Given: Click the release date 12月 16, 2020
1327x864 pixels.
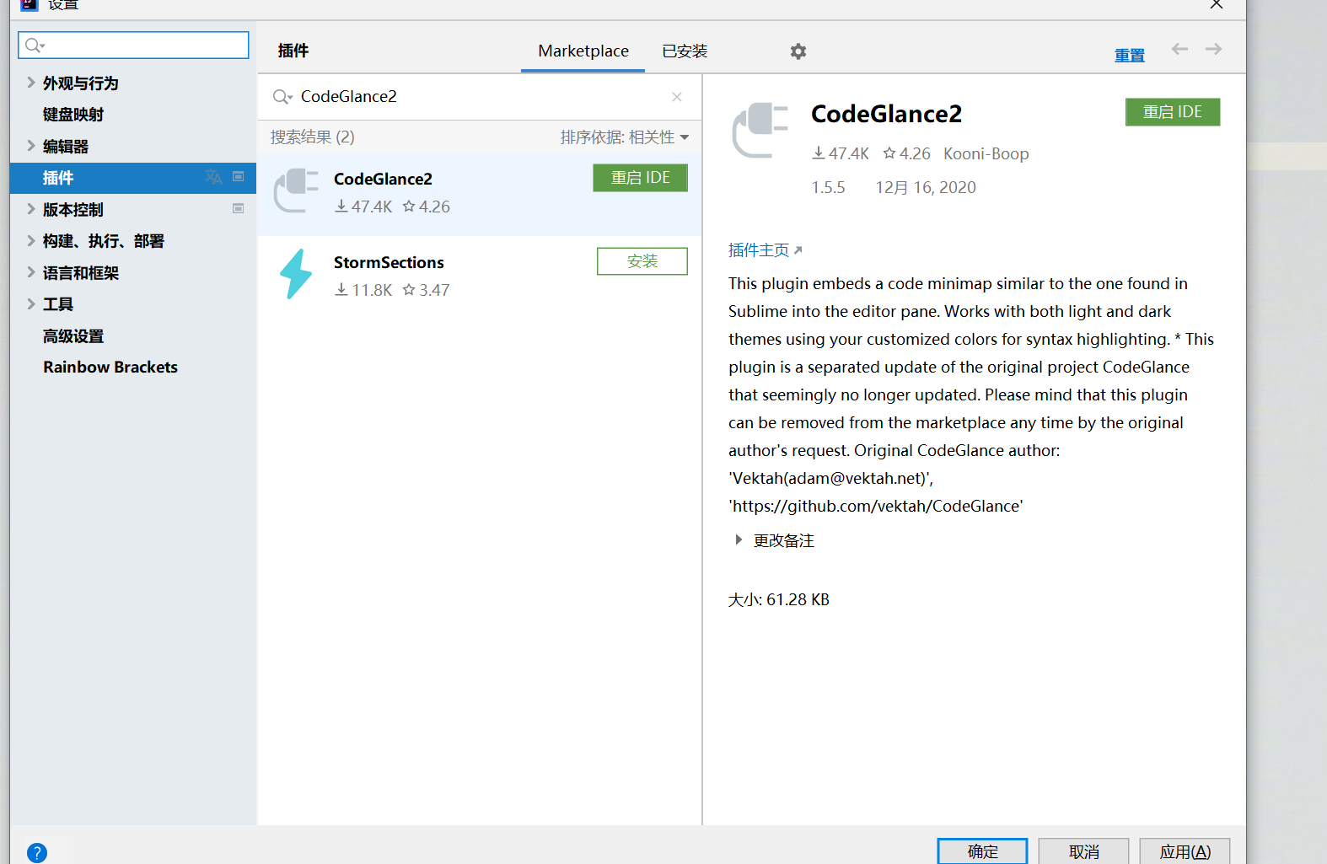Looking at the screenshot, I should (x=926, y=187).
